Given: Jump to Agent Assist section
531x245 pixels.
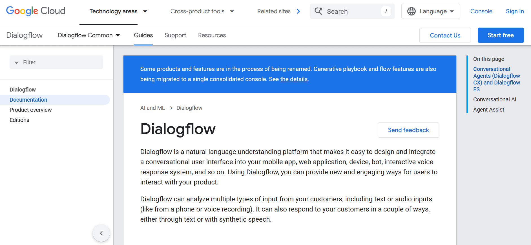Looking at the screenshot, I should [489, 110].
